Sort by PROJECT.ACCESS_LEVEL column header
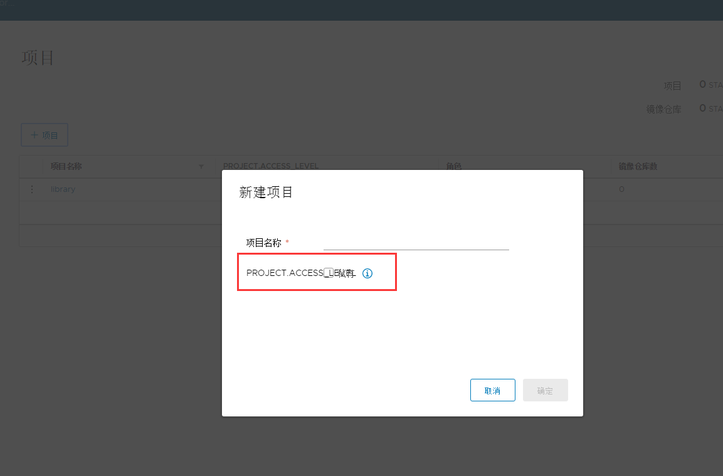The height and width of the screenshot is (476, 723). coord(271,166)
